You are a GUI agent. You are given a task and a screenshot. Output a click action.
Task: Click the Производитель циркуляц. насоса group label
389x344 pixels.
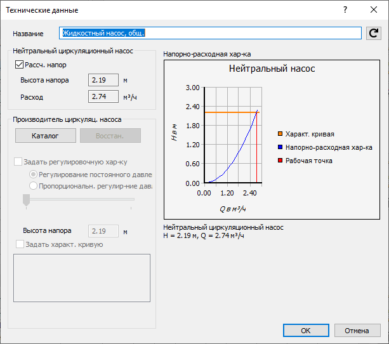(67, 119)
